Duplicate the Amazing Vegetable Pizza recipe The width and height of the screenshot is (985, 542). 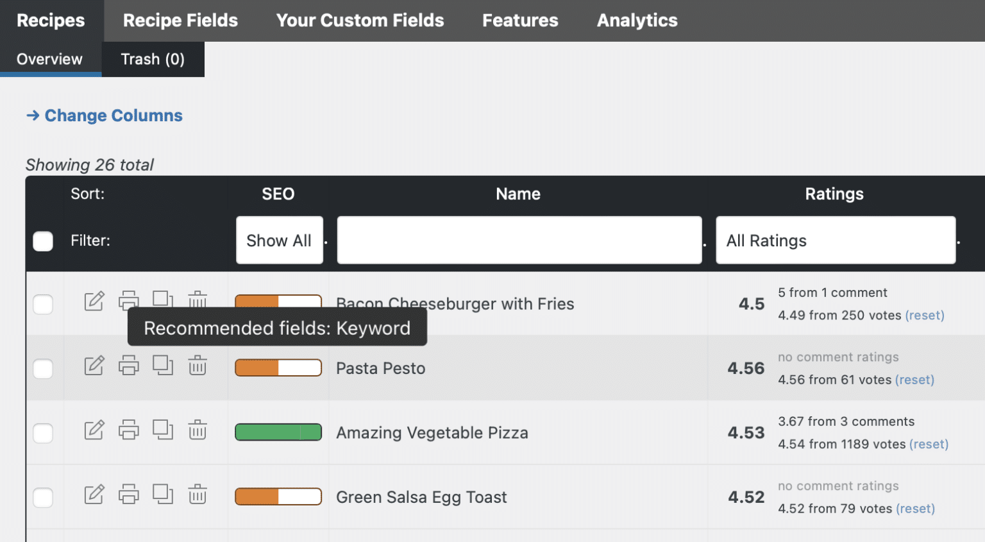162,430
